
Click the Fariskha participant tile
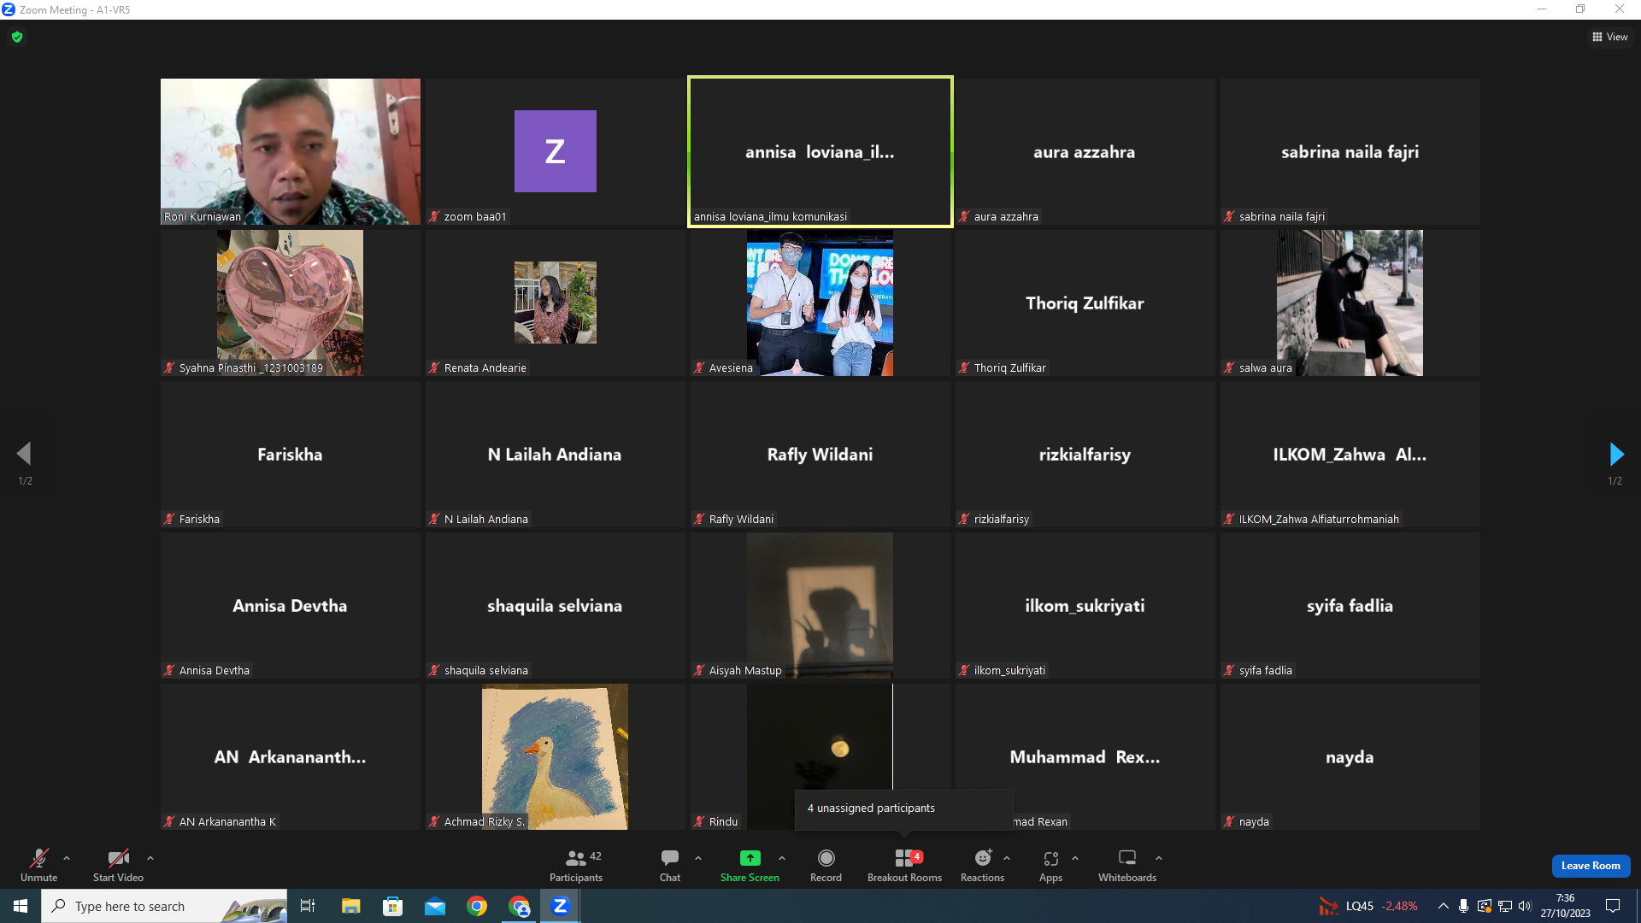coord(291,454)
